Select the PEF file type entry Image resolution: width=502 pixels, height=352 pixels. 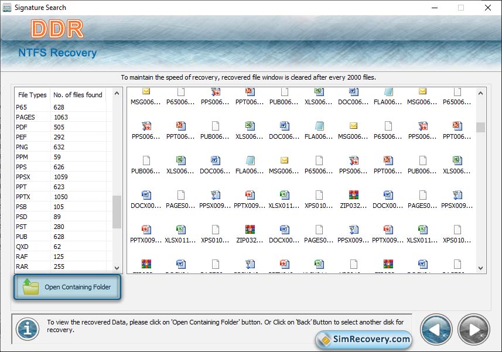(x=64, y=137)
